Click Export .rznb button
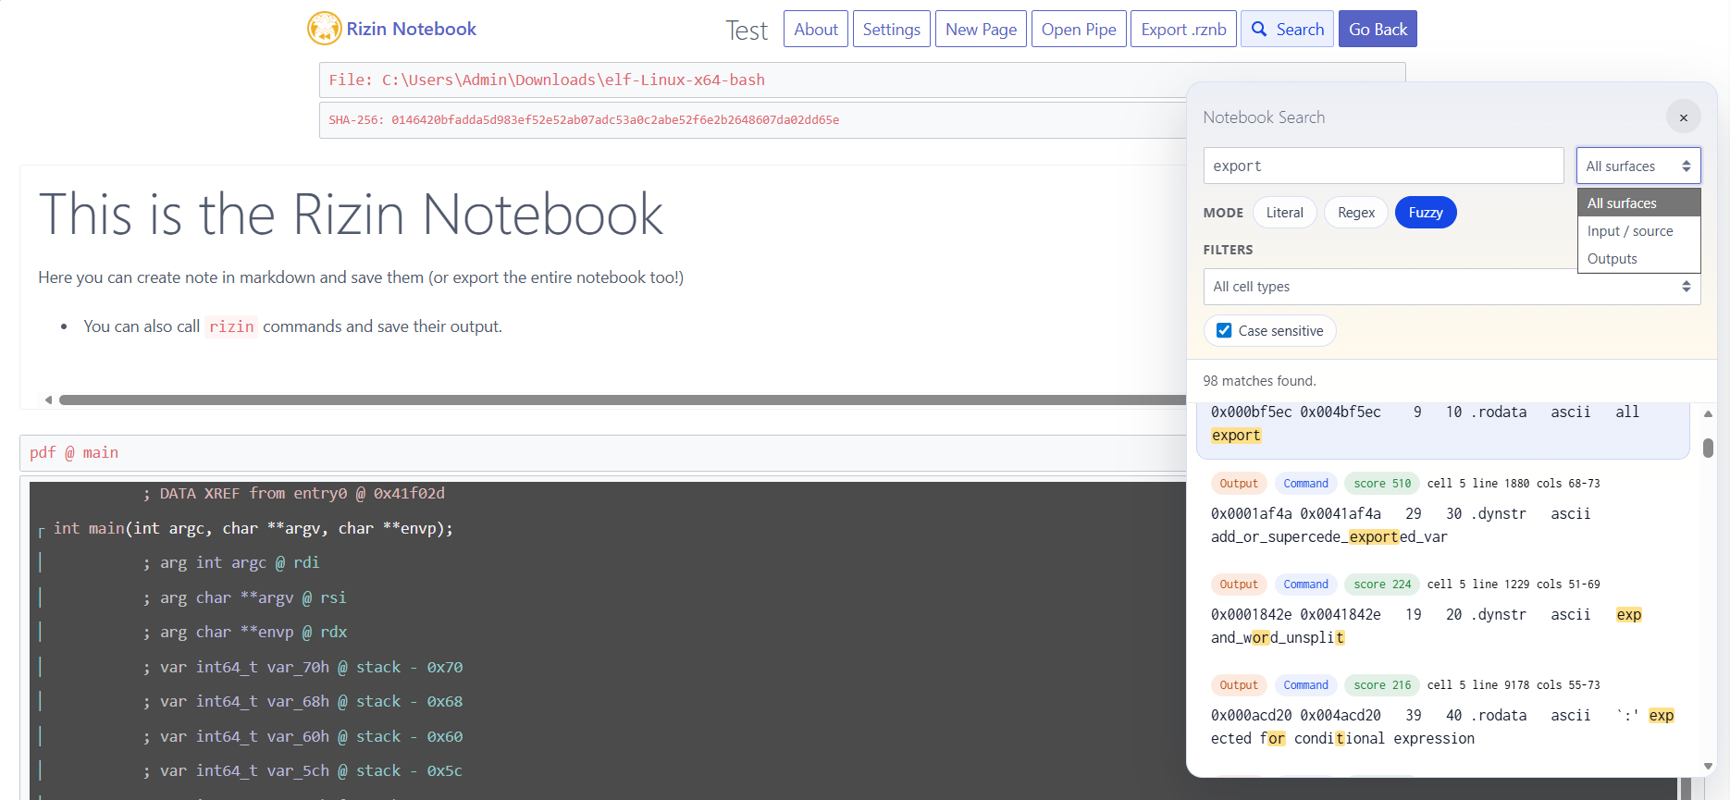This screenshot has height=800, width=1730. click(x=1183, y=30)
